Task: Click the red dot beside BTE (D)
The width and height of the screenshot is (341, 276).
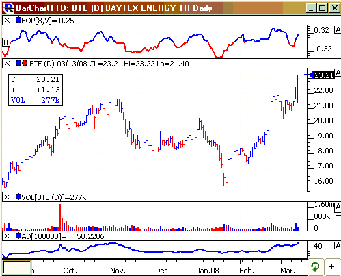Action: click(25, 63)
